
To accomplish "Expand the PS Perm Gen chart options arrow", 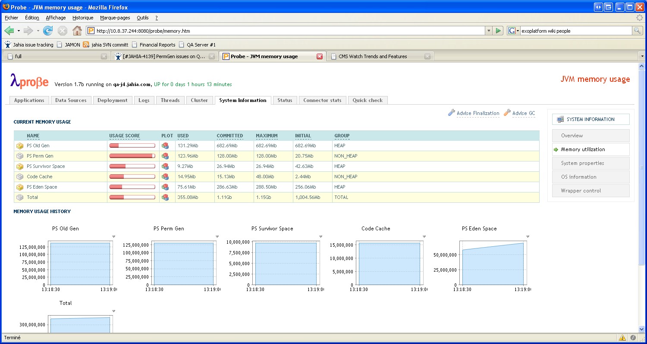I will (x=217, y=236).
